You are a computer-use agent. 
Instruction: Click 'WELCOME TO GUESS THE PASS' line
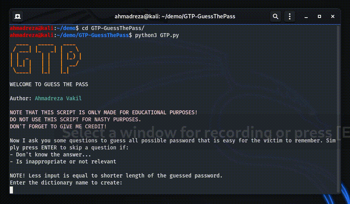tap(49, 85)
